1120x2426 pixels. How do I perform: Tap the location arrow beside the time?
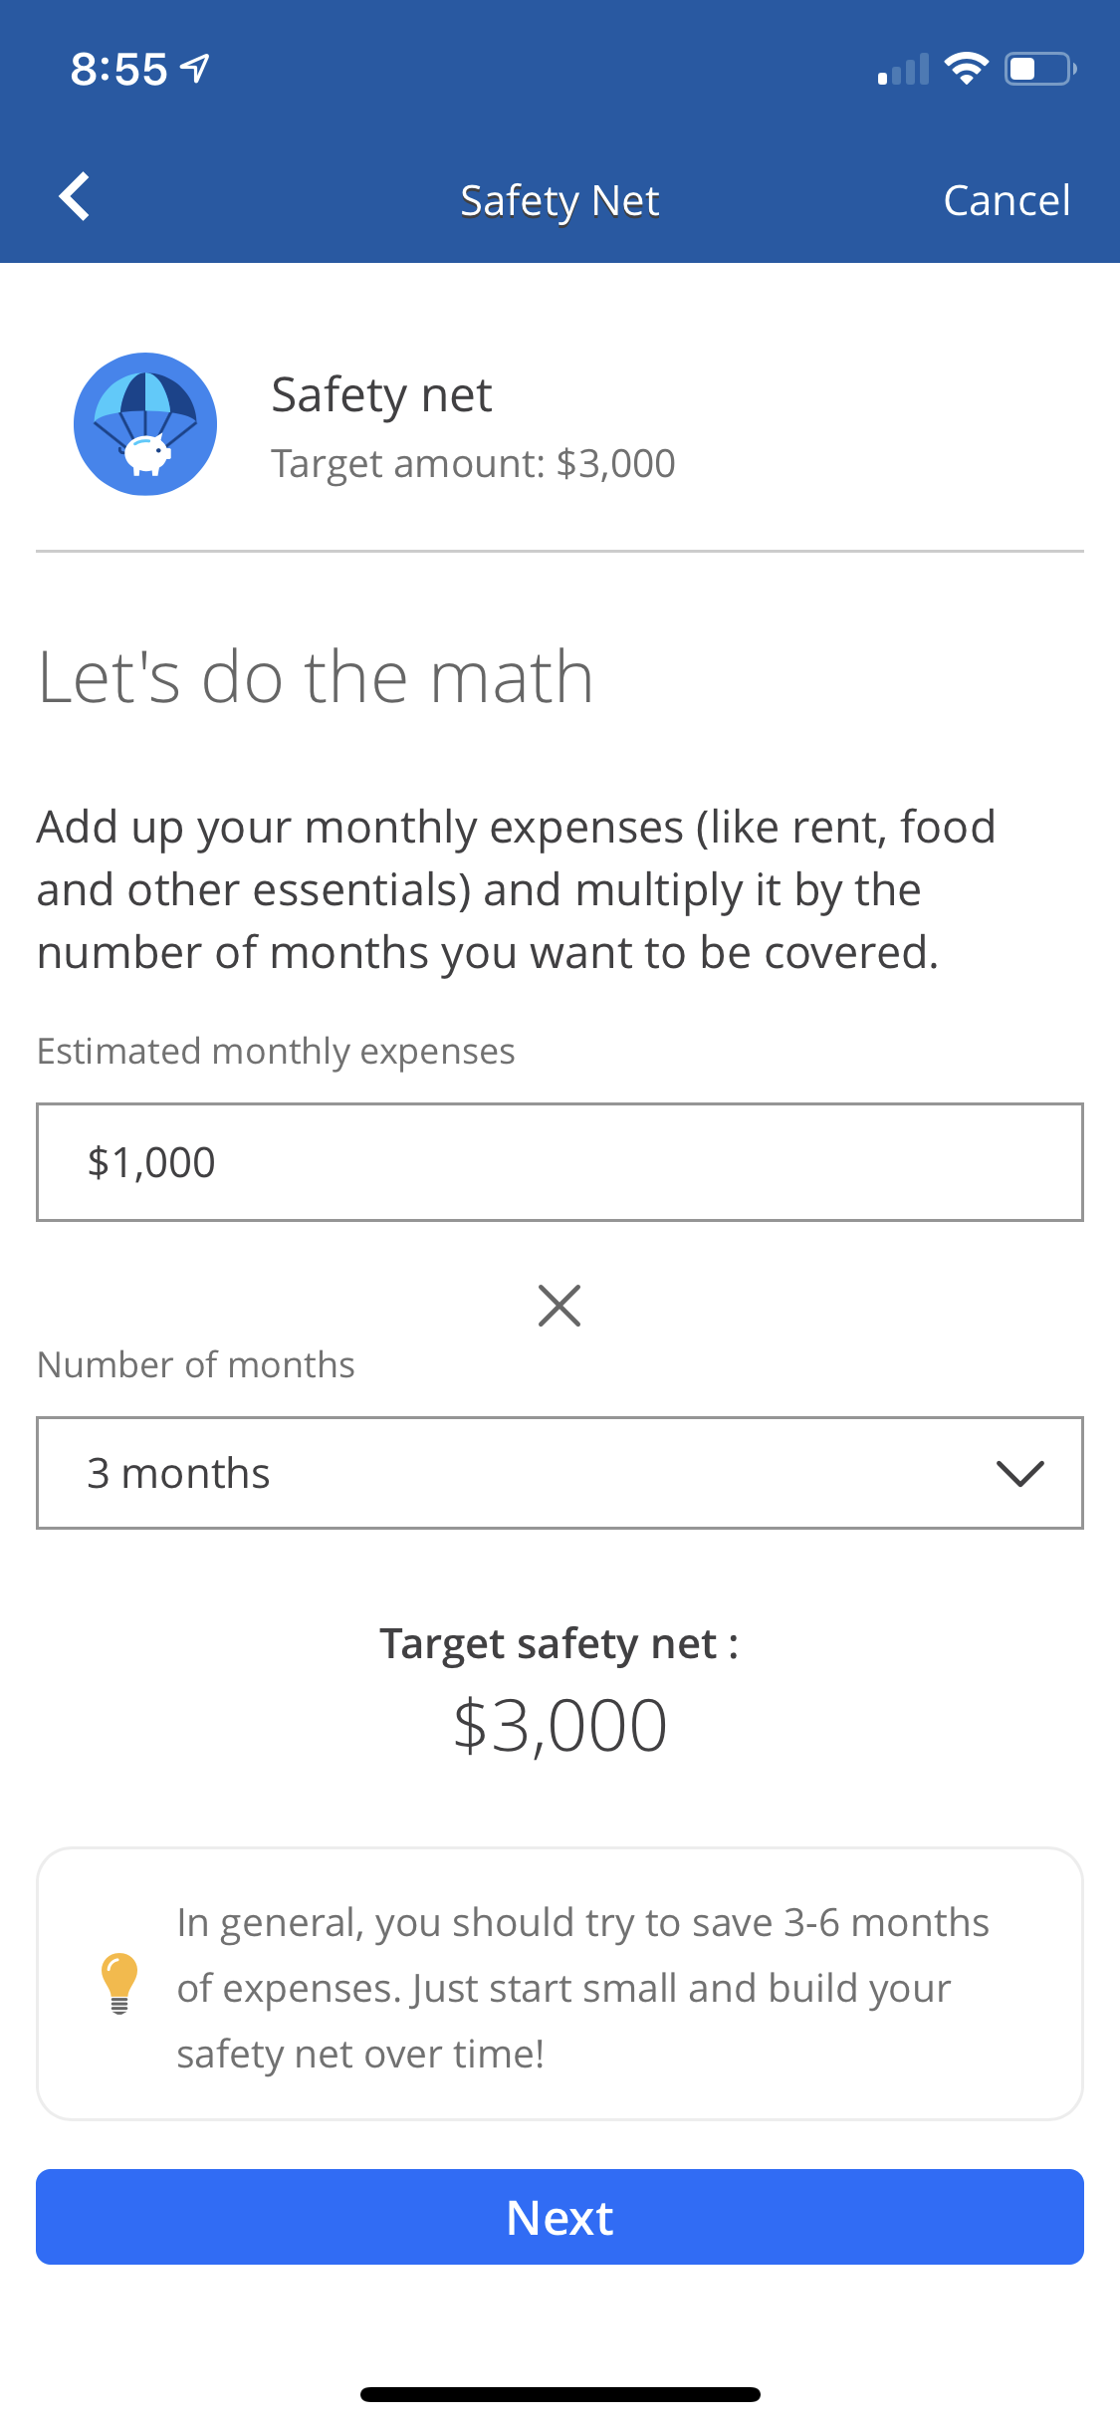(x=196, y=69)
